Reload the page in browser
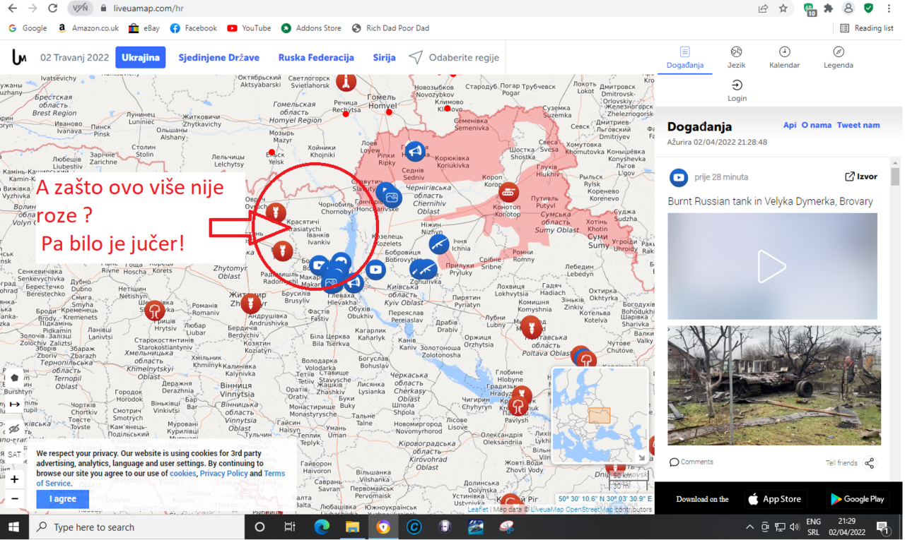This screenshot has height=540, width=905. pos(52,8)
